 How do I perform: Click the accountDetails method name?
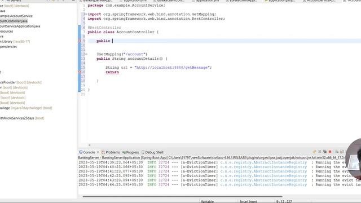(x=143, y=59)
